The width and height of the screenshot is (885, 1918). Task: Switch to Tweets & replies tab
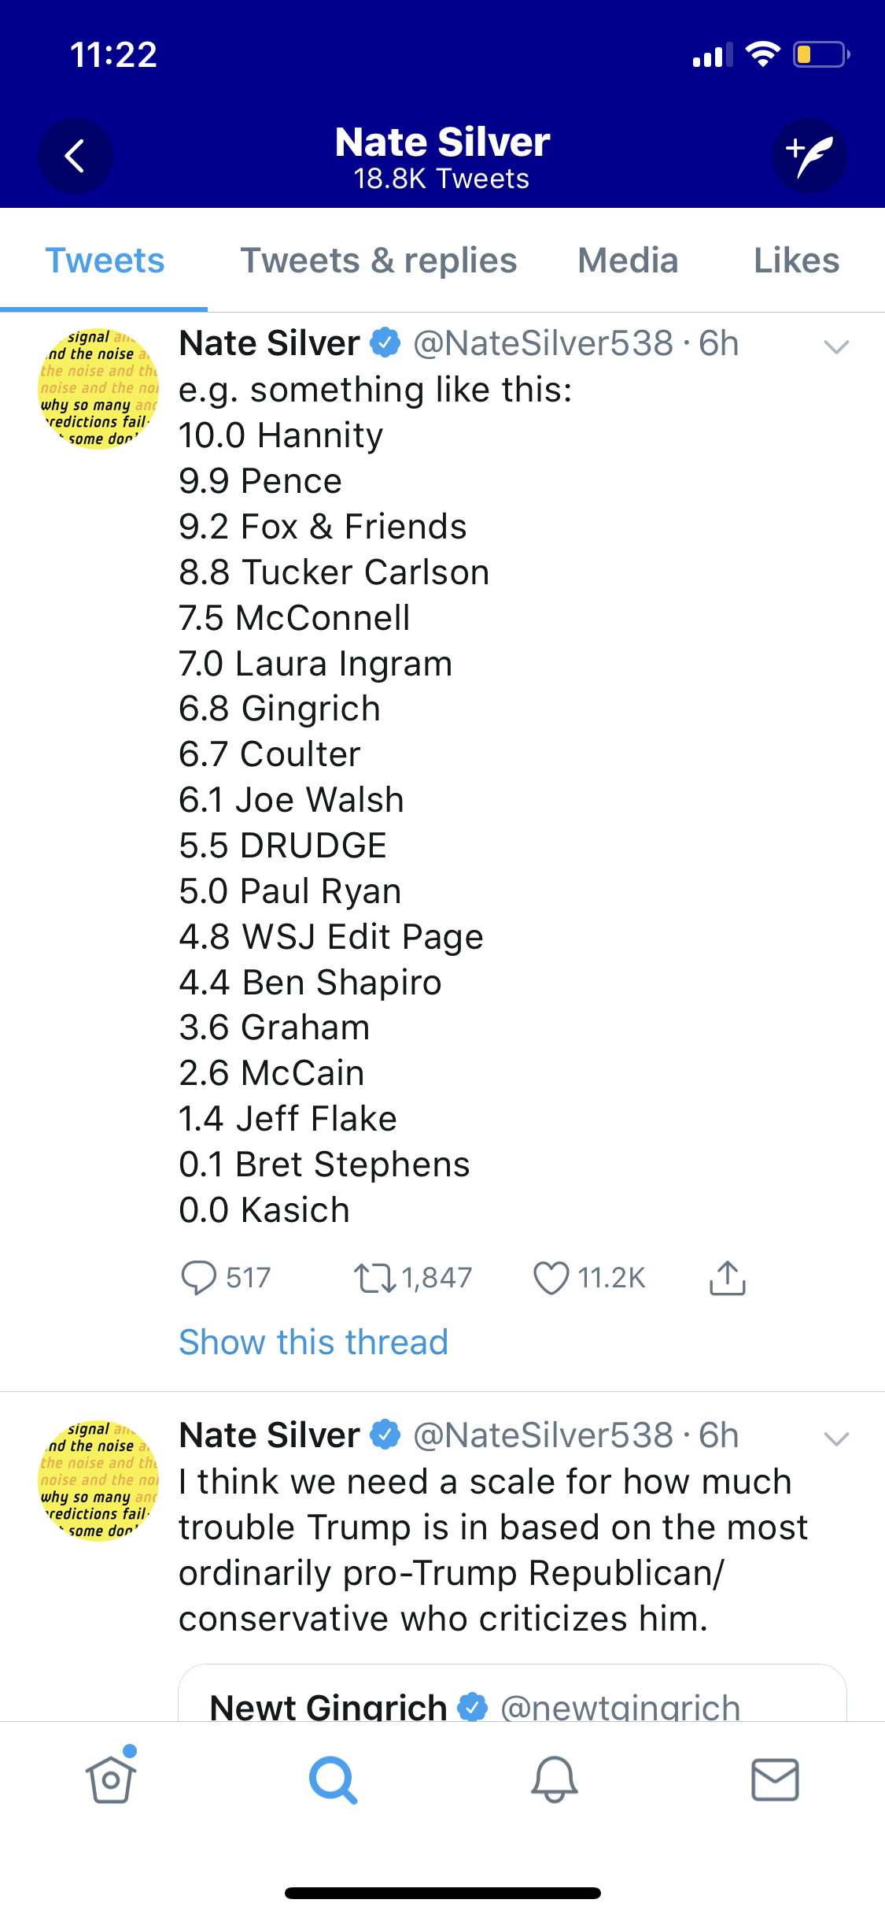pos(378,261)
